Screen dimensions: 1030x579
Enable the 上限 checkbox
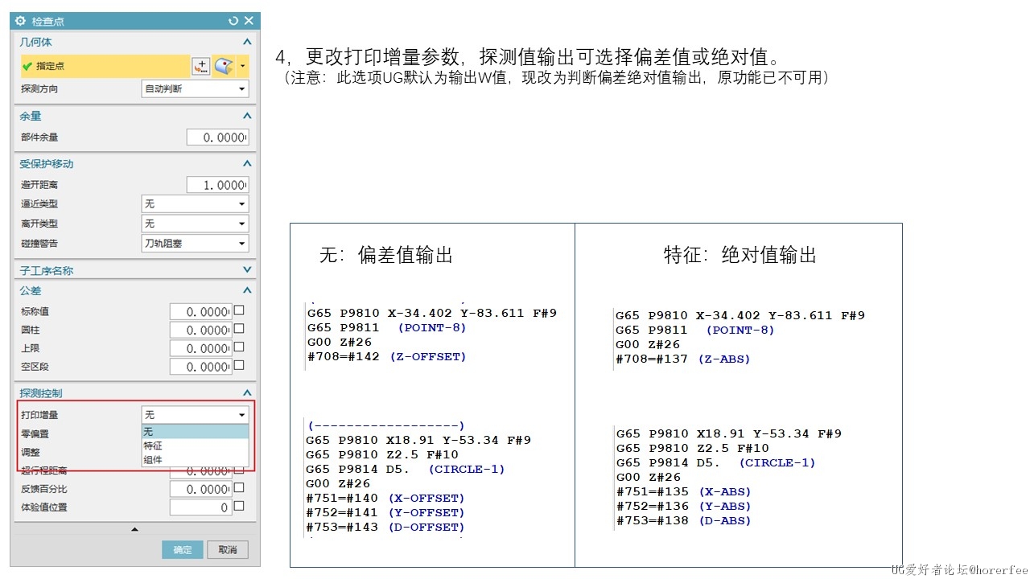point(239,347)
